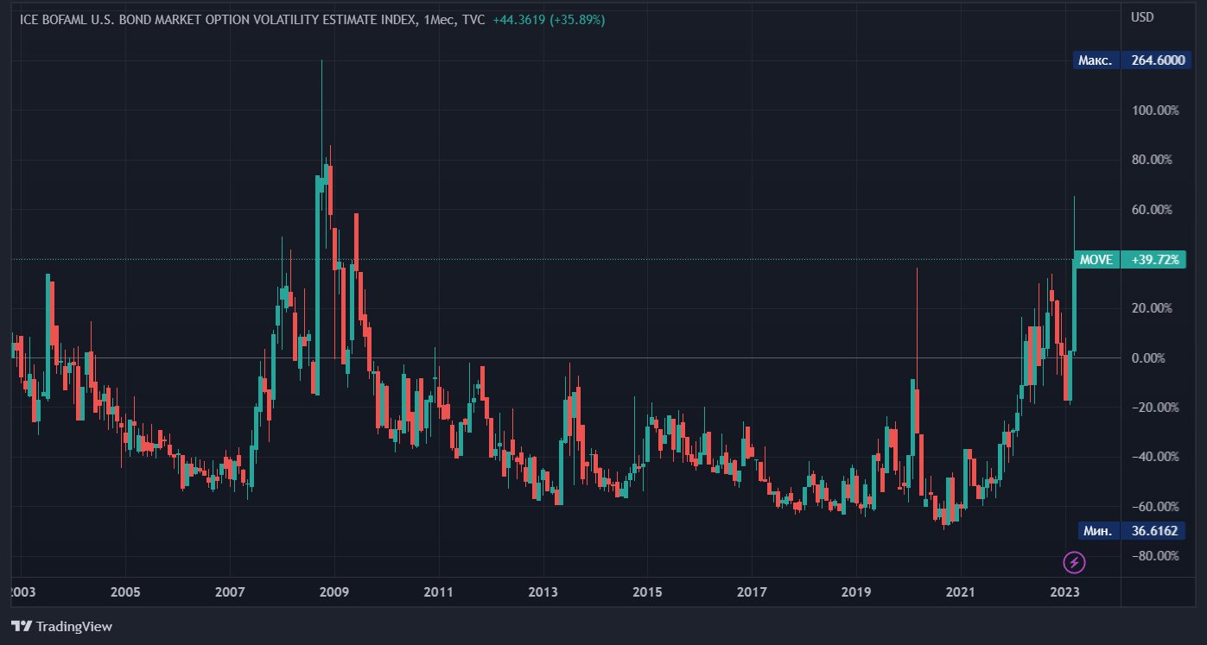Viewport: 1207px width, 645px height.
Task: Click the -40.00% price scale label
Action: pos(1155,457)
